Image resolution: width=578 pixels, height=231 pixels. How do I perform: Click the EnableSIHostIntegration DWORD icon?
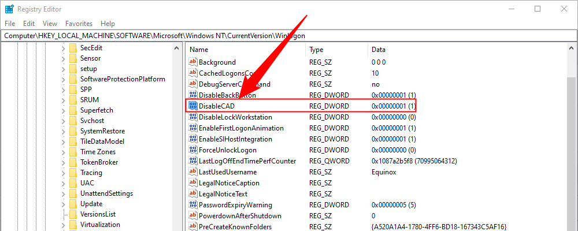point(193,139)
